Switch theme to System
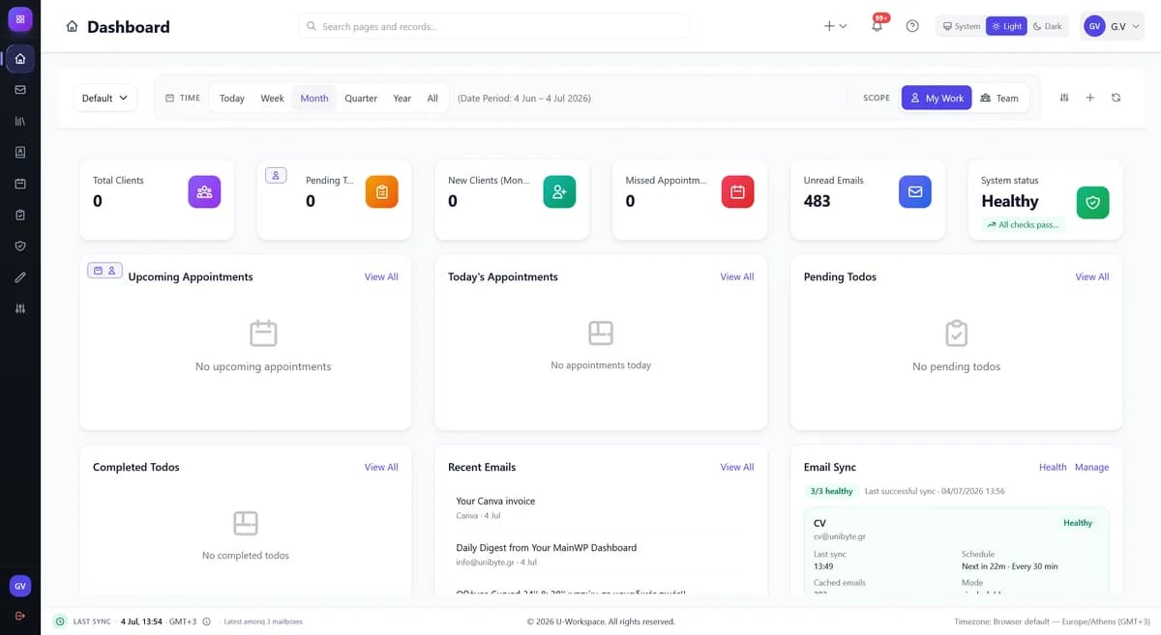Viewport: 1161px width, 635px height. 961,26
